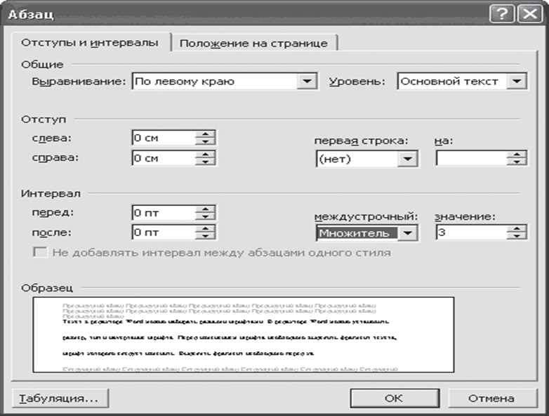Open the Положение на странице tab
549x416 pixels.
(x=254, y=44)
